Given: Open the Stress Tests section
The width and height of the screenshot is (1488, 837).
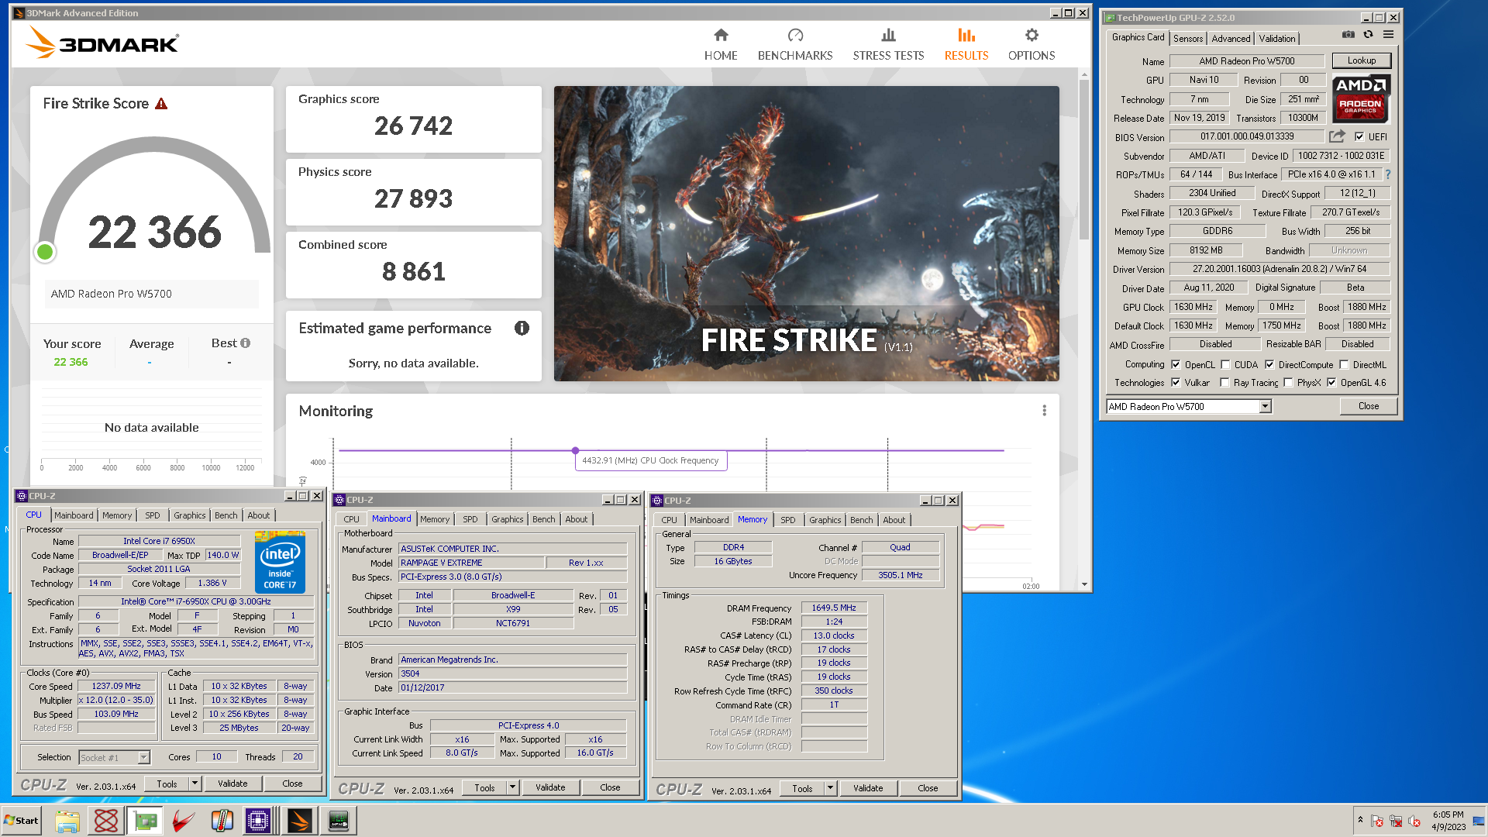Looking at the screenshot, I should tap(888, 45).
